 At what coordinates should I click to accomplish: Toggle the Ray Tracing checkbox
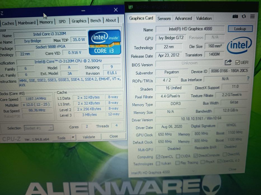[x=177, y=163]
